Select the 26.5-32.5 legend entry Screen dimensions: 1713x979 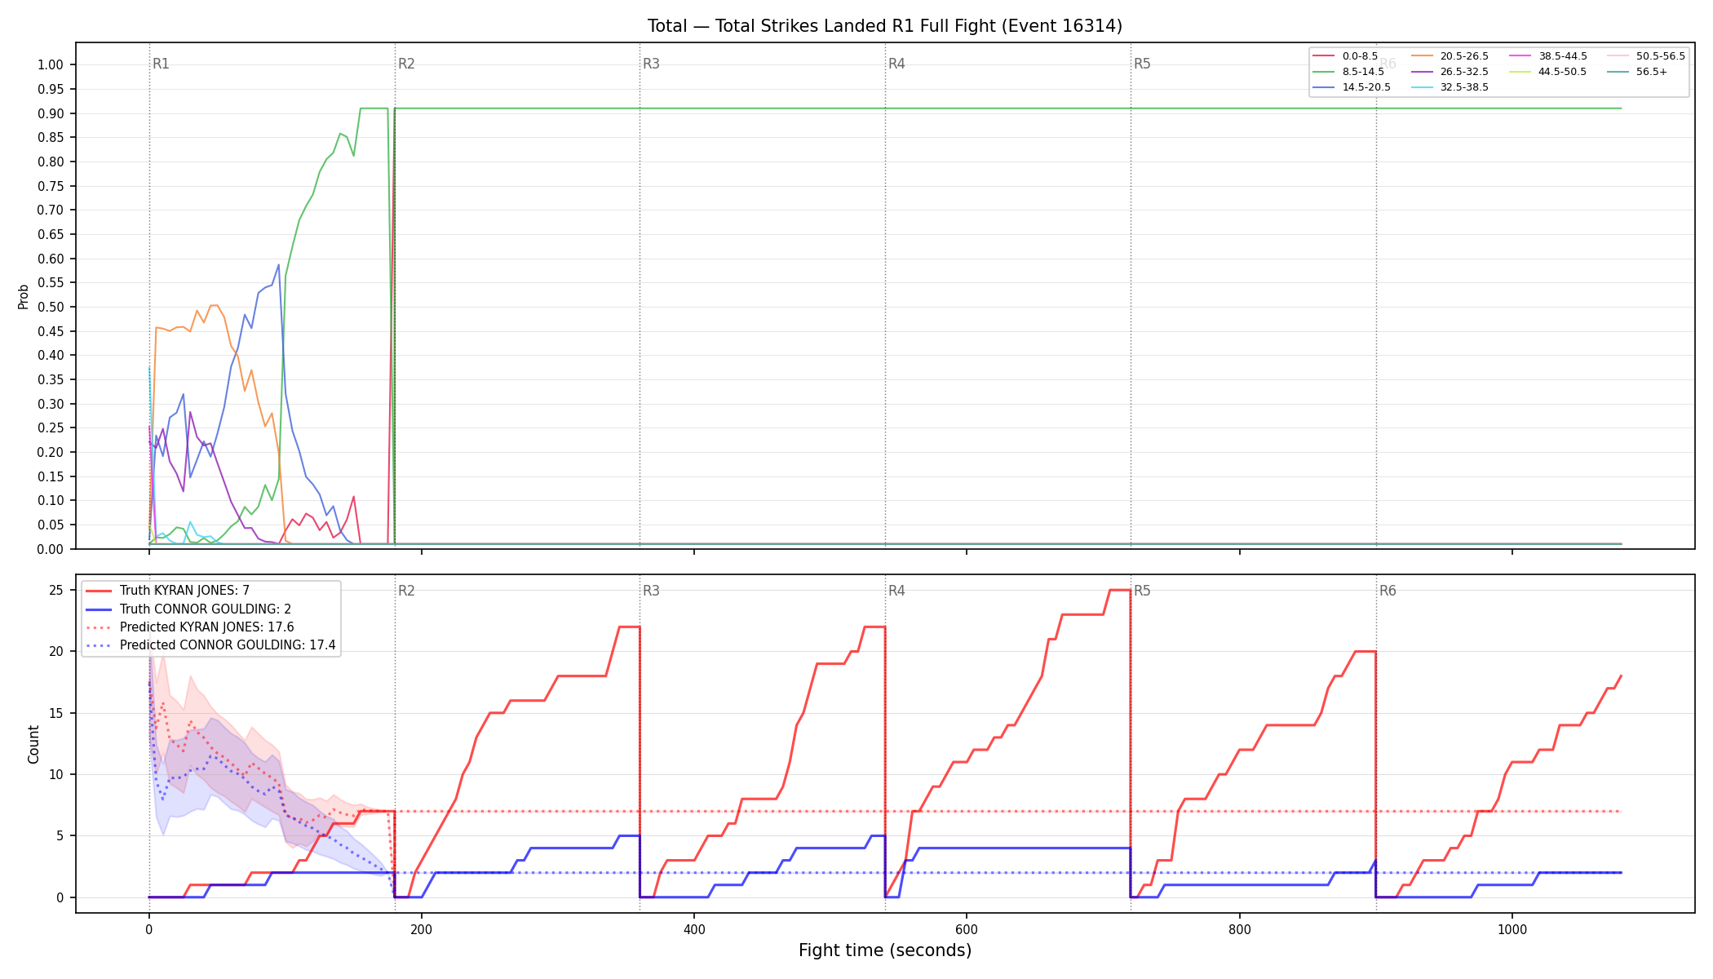(1450, 72)
